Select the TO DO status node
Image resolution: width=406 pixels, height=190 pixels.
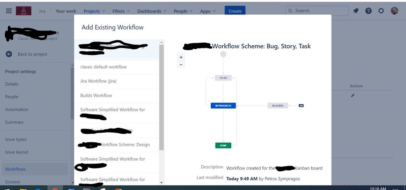click(x=223, y=78)
